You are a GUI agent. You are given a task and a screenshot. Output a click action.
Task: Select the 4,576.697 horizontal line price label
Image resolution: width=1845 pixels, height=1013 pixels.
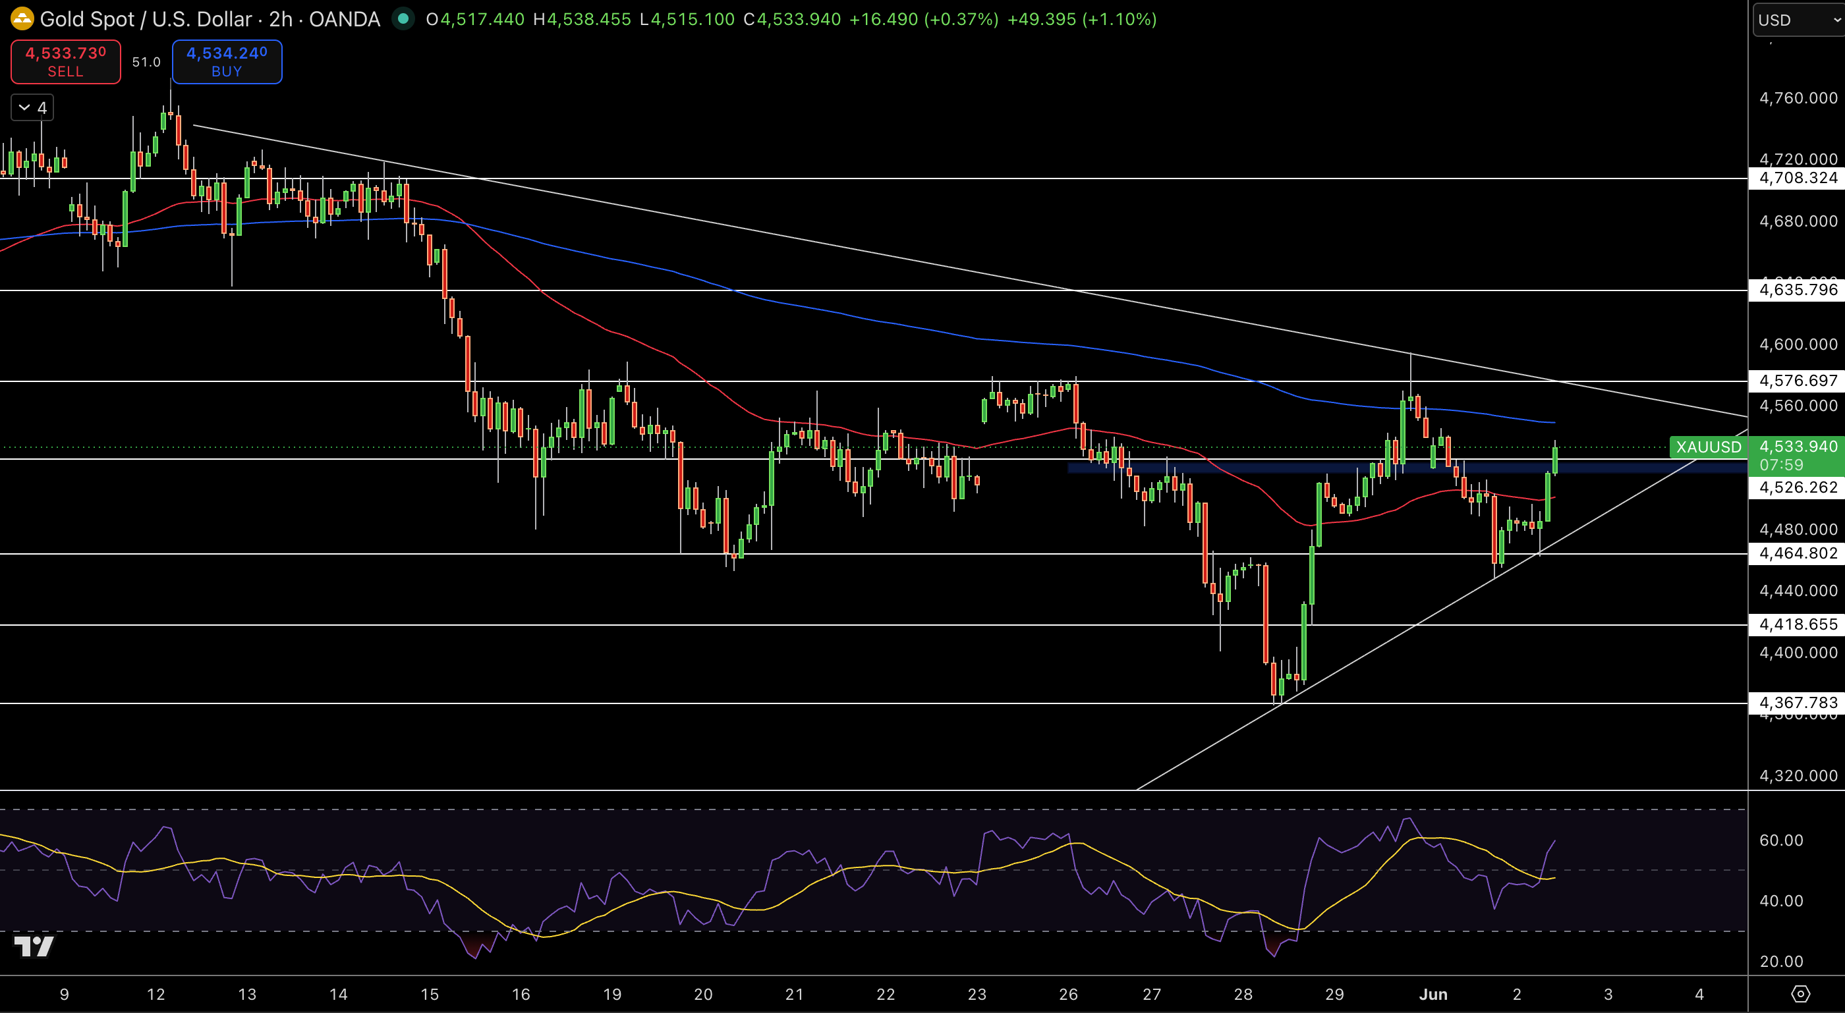pos(1798,381)
